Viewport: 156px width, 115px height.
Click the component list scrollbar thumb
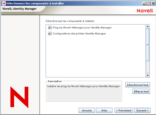click(x=148, y=45)
